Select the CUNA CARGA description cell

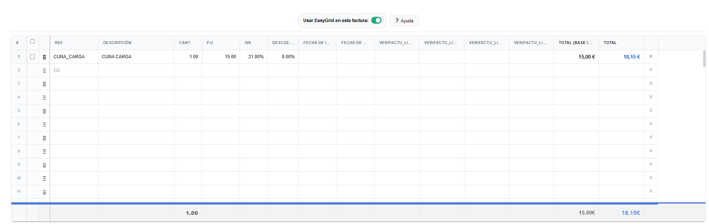tap(136, 57)
